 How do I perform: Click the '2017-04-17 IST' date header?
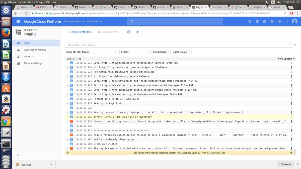[x=74, y=59]
